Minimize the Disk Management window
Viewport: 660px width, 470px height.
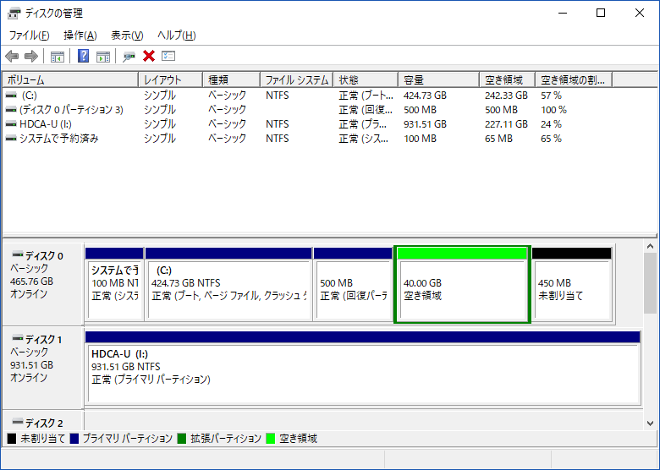point(563,13)
